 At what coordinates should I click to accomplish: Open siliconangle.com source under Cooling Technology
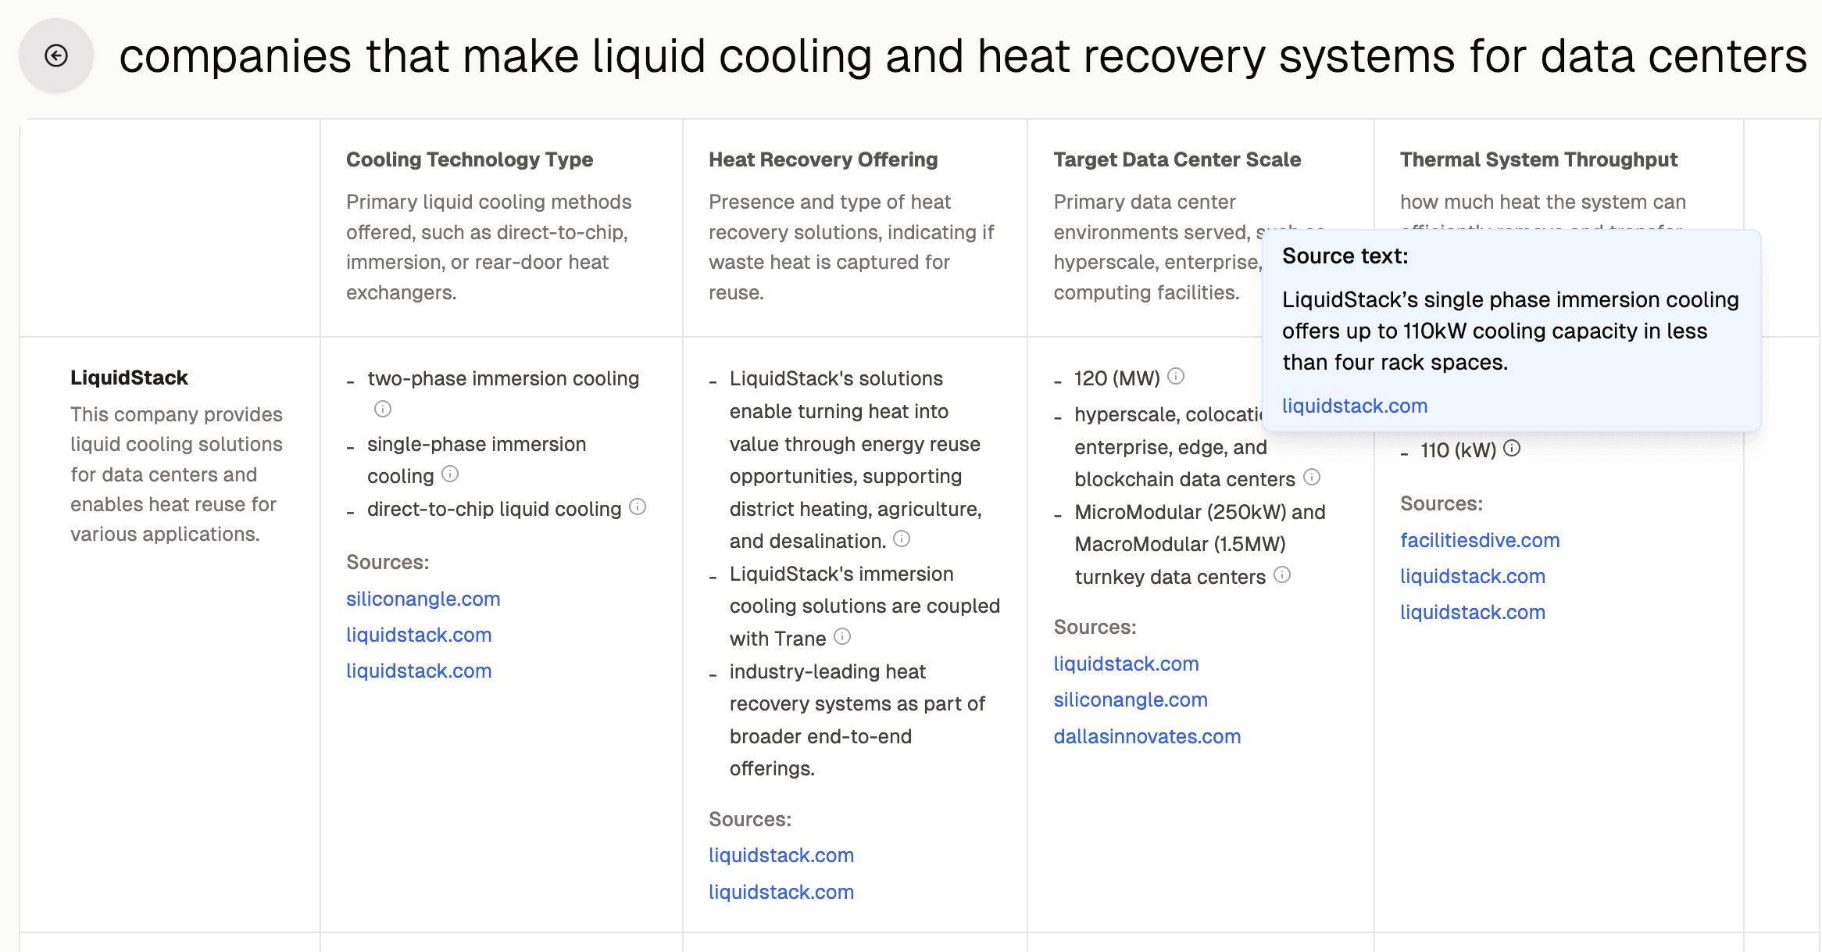423,599
